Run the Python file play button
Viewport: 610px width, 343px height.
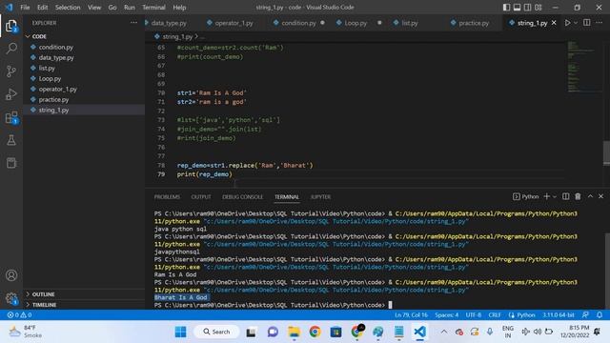point(568,23)
